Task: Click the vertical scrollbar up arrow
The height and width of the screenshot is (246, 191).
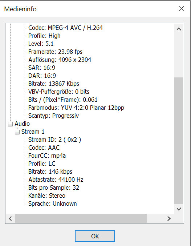Action: click(x=179, y=29)
